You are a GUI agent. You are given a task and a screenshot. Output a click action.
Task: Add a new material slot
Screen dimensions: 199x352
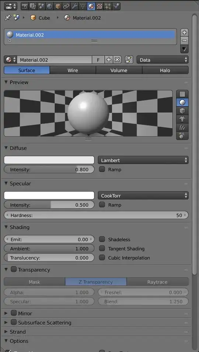(x=184, y=32)
